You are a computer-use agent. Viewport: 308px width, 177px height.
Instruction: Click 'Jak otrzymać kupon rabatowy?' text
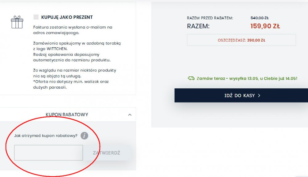[x=46, y=135]
